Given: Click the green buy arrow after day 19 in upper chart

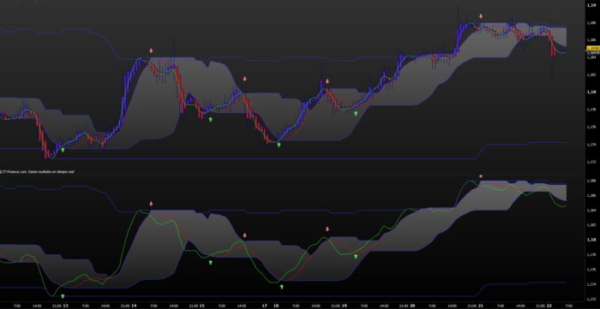Looking at the screenshot, I should [356, 113].
